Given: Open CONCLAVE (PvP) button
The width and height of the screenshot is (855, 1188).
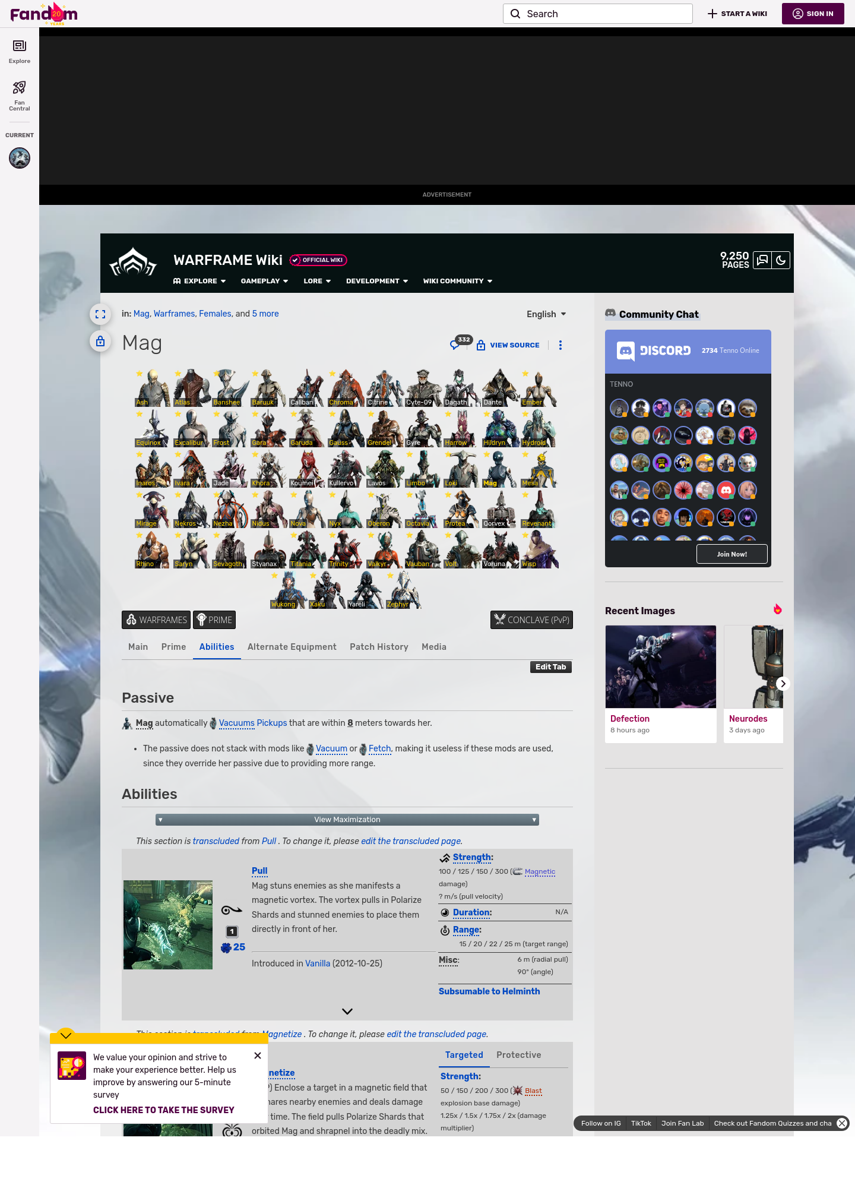Looking at the screenshot, I should (531, 620).
